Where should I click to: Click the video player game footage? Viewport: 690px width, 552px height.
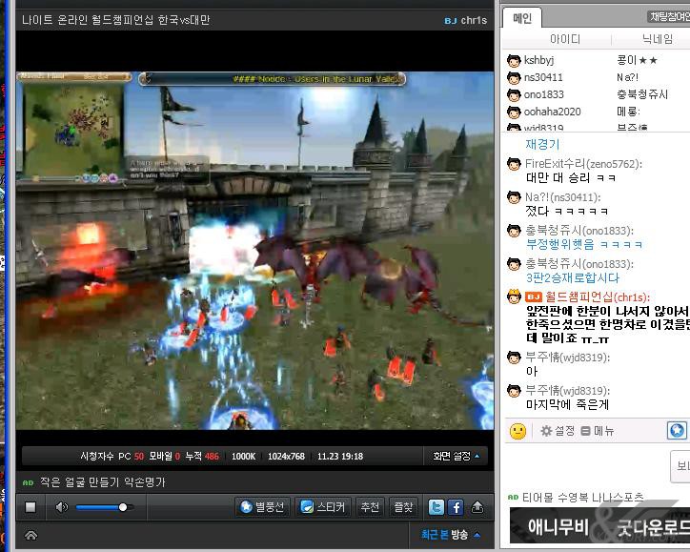click(x=254, y=251)
